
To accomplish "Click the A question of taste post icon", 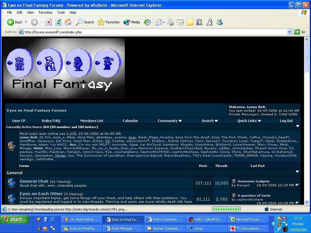I will [x=234, y=195].
